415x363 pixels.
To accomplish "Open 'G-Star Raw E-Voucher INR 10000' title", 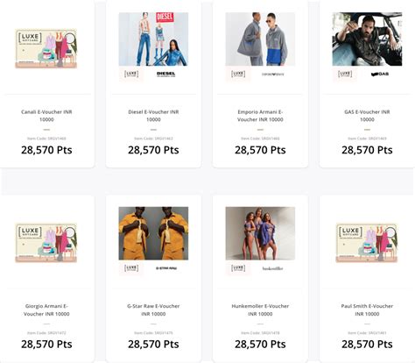I will 153,310.
